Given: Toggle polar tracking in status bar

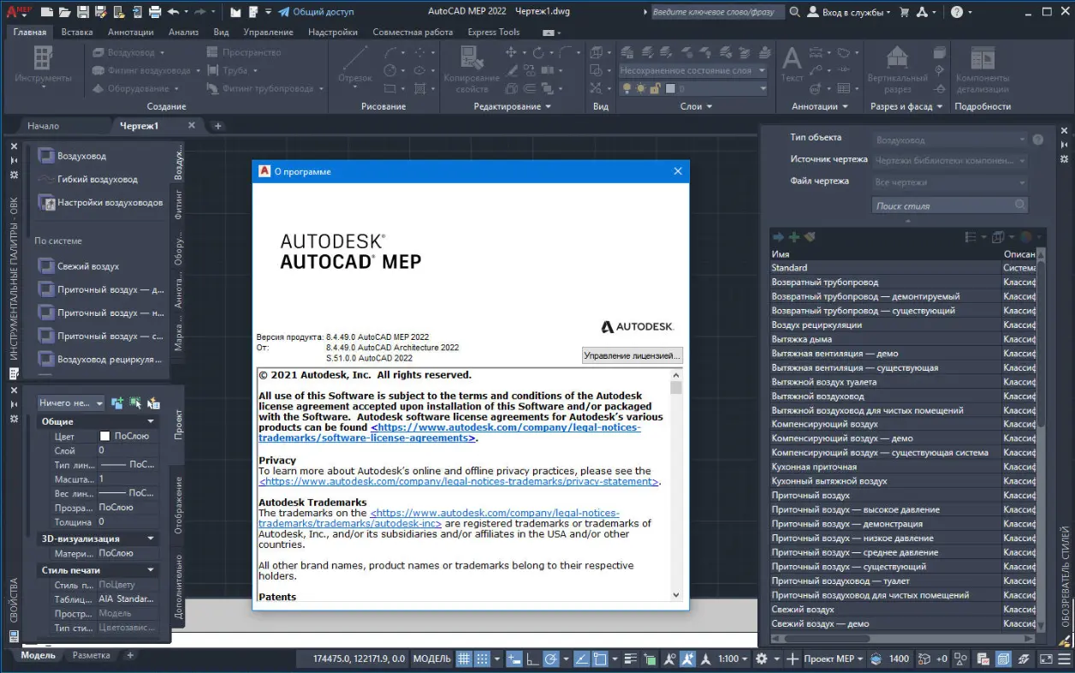Looking at the screenshot, I should click(551, 658).
